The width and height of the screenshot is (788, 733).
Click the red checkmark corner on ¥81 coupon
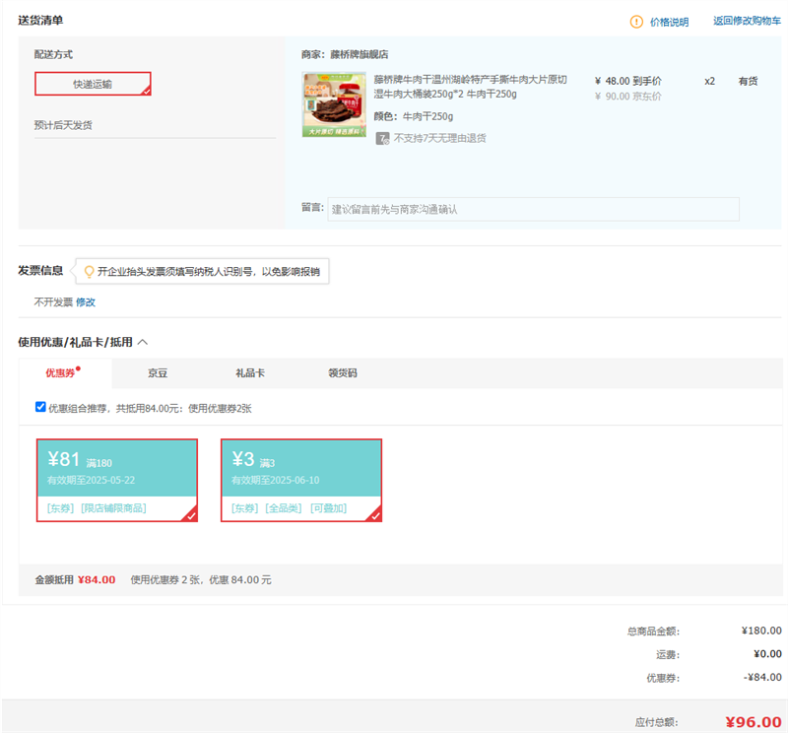point(191,514)
